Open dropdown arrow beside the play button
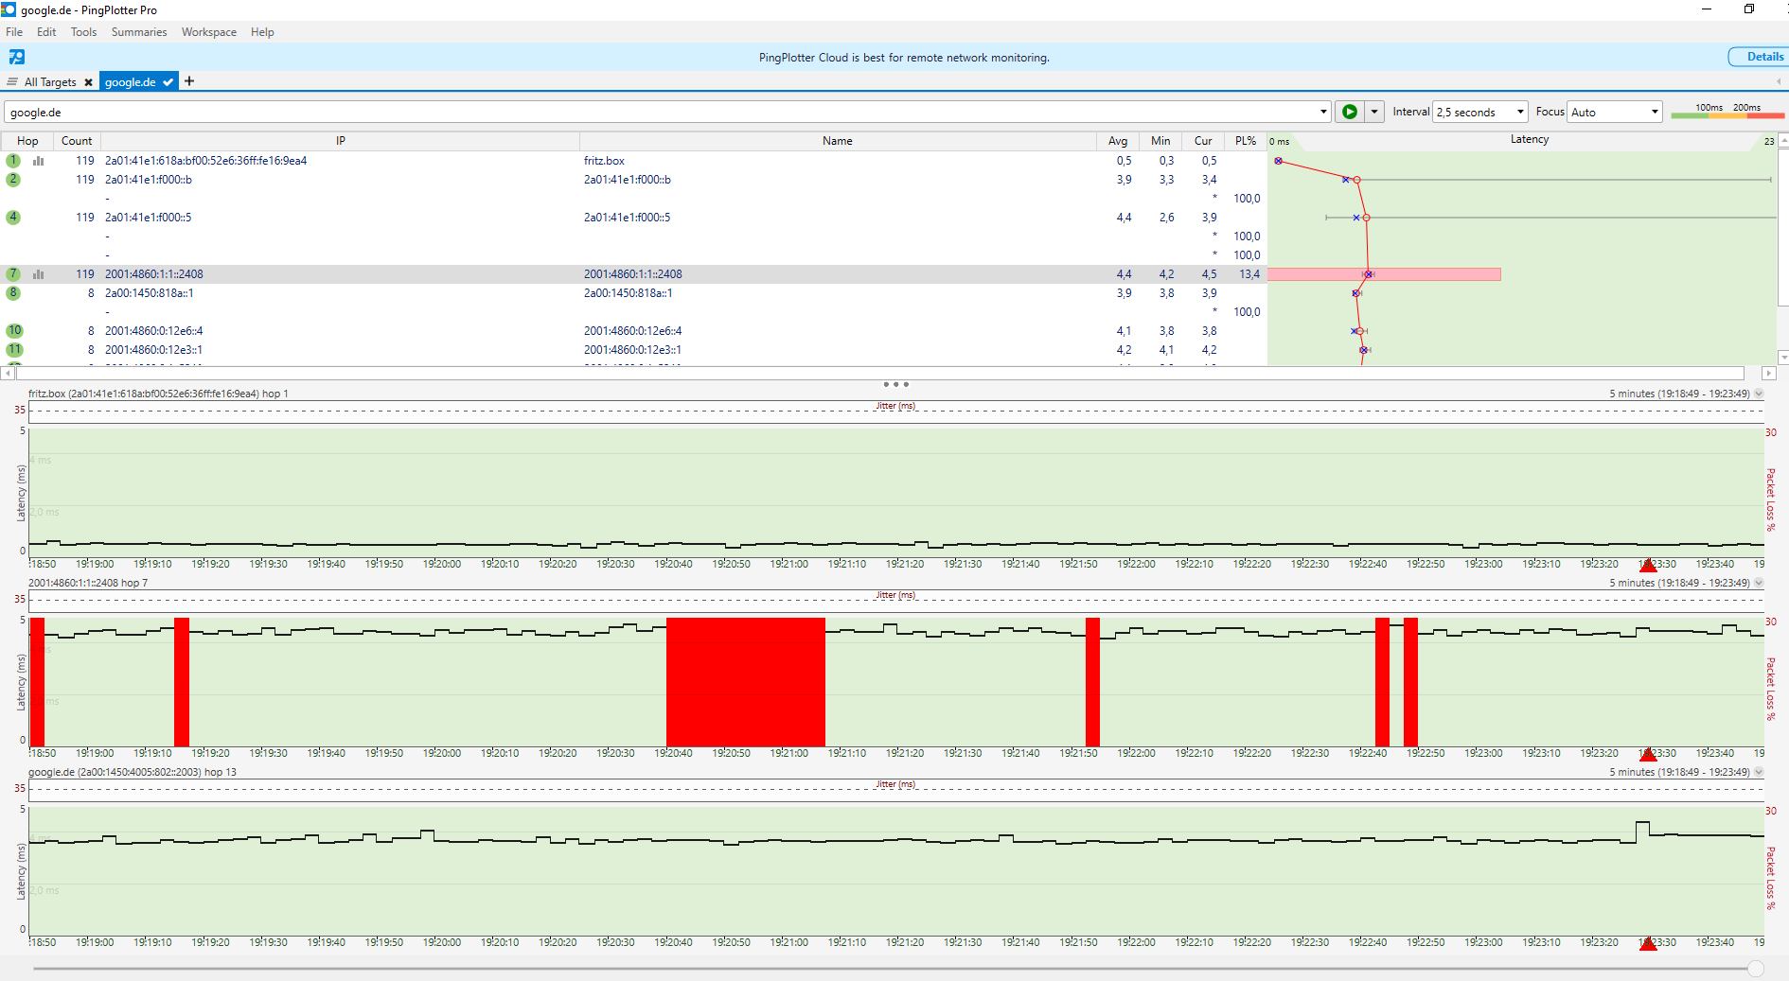This screenshot has height=981, width=1789. point(1374,112)
